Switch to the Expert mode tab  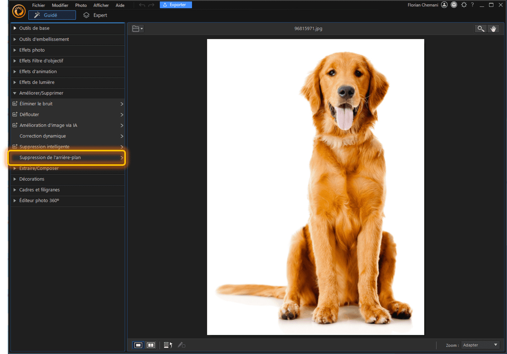95,15
